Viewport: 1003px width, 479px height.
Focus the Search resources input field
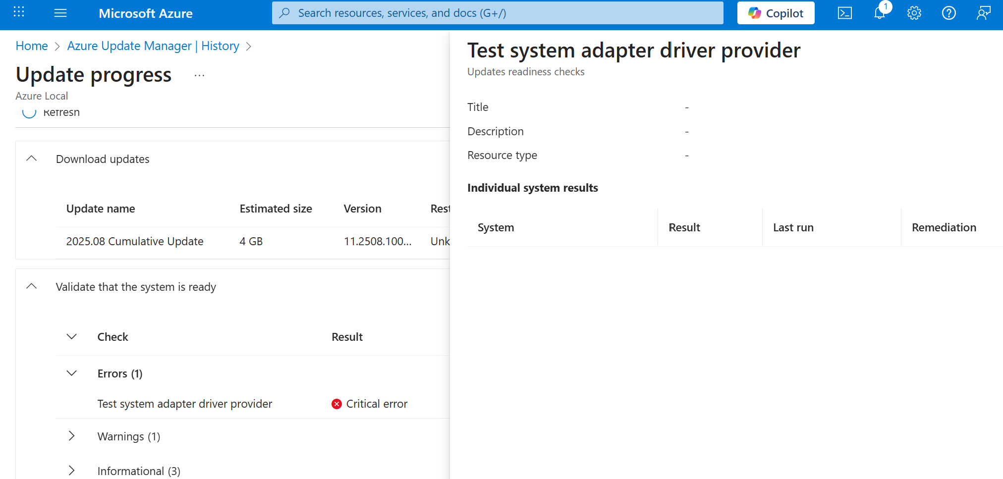(x=498, y=13)
